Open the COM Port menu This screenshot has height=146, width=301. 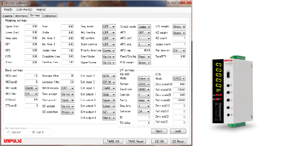coord(24,10)
